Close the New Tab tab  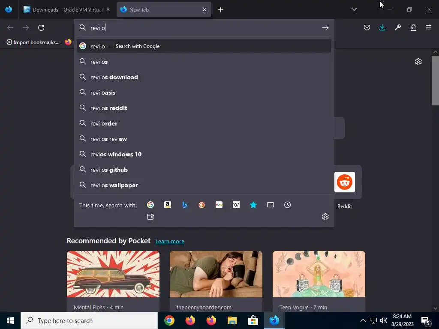tap(204, 9)
